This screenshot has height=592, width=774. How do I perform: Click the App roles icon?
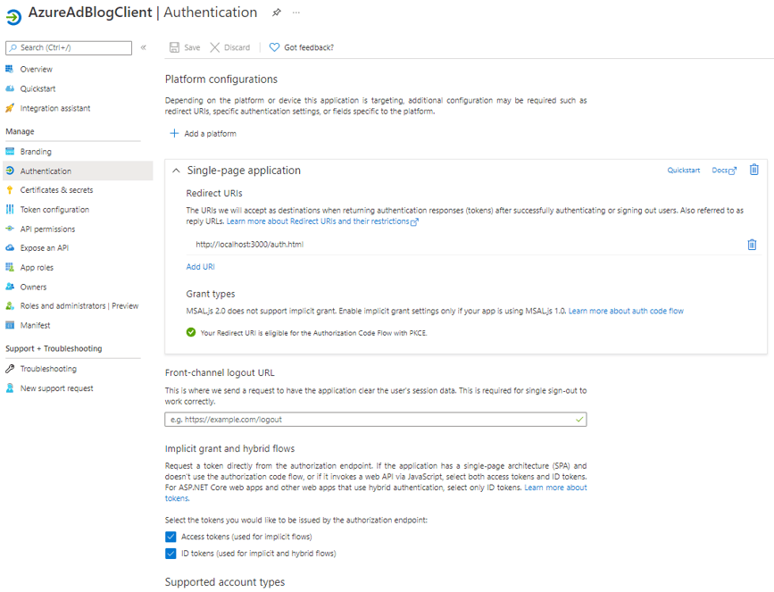(10, 267)
